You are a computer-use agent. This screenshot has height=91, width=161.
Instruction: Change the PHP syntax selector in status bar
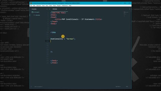pyautogui.click(x=127, y=86)
